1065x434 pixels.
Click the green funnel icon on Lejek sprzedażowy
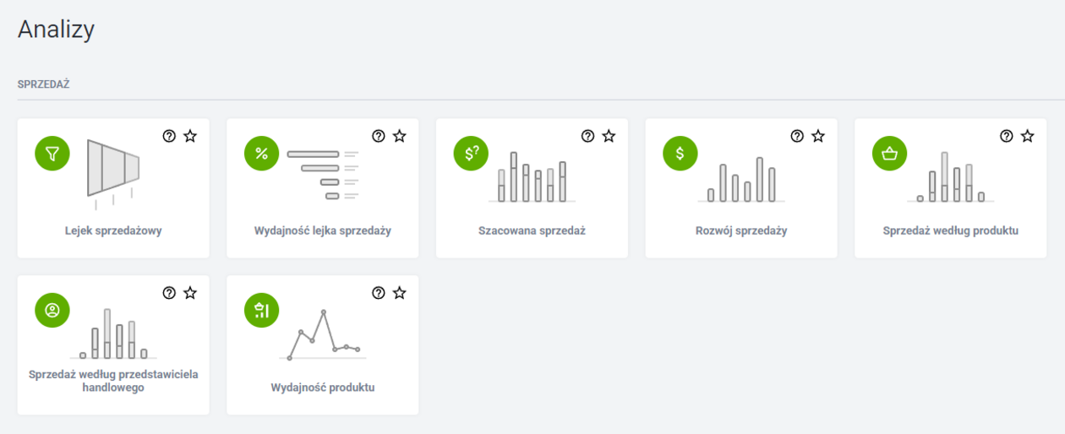(52, 154)
